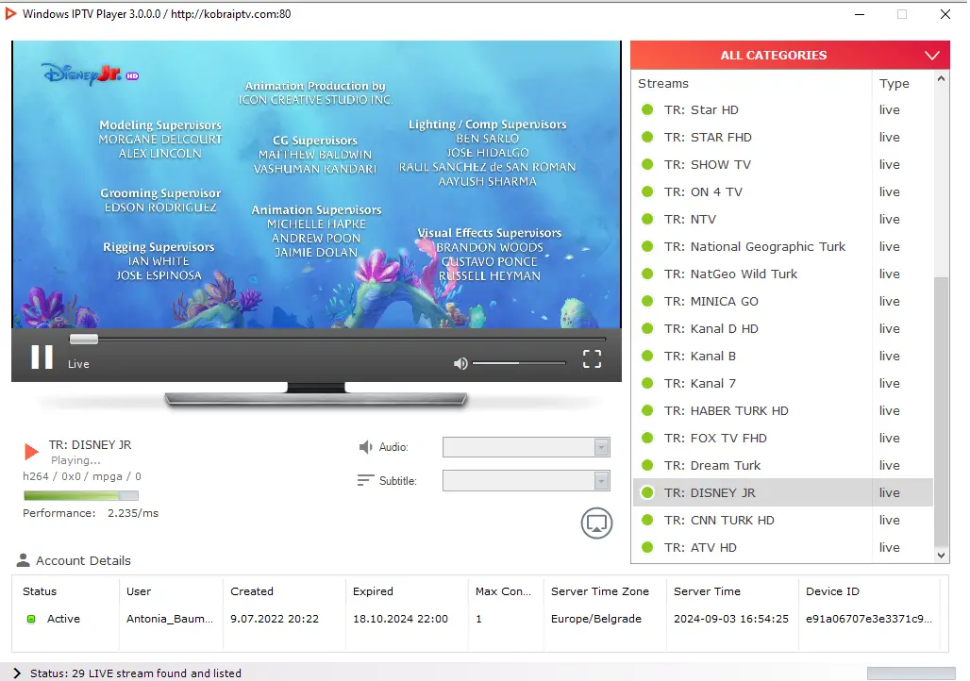
Task: Select TR: NatGeo Wild Turk stream
Action: tap(782, 274)
